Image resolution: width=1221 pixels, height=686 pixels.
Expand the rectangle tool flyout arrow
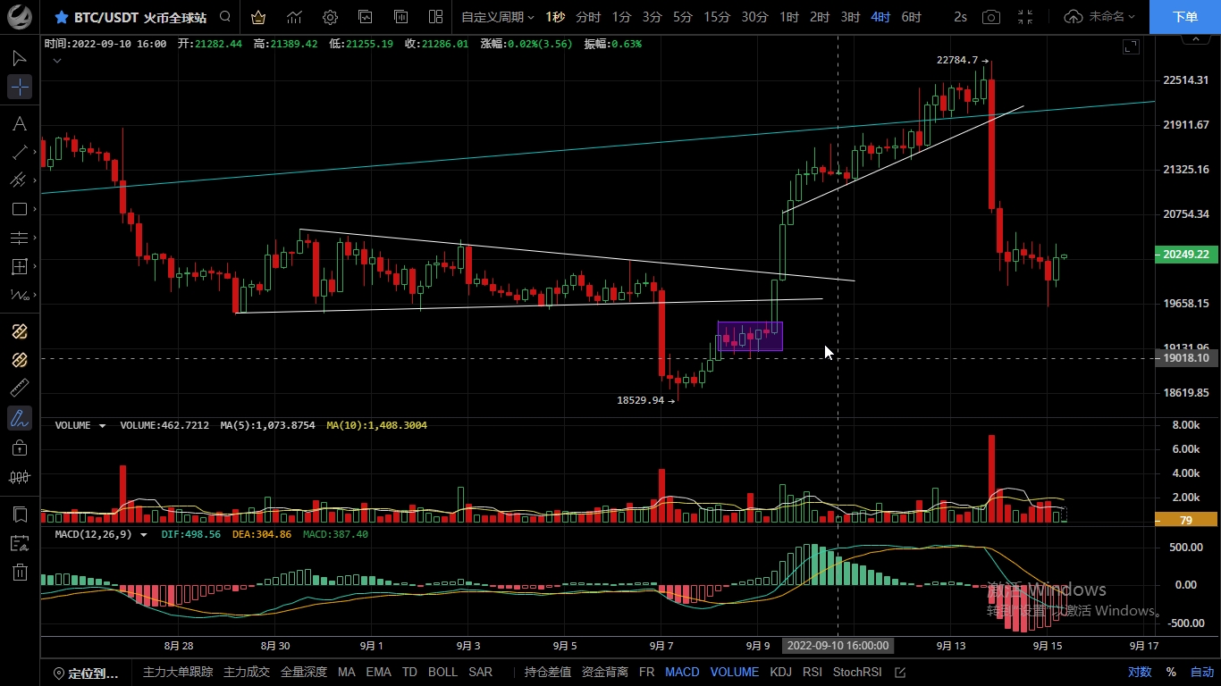35,209
